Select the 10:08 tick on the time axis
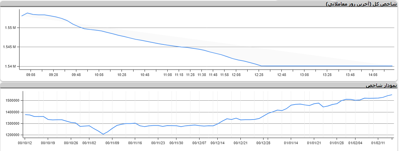Screen dimensions: 399x151 tap(99, 75)
